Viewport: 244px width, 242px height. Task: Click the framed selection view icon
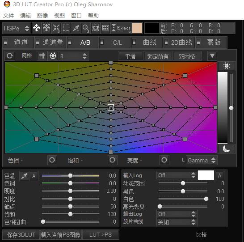click(x=96, y=28)
